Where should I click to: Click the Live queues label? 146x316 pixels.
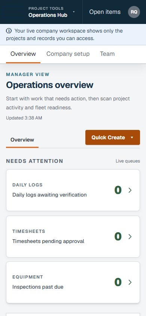pyautogui.click(x=128, y=161)
